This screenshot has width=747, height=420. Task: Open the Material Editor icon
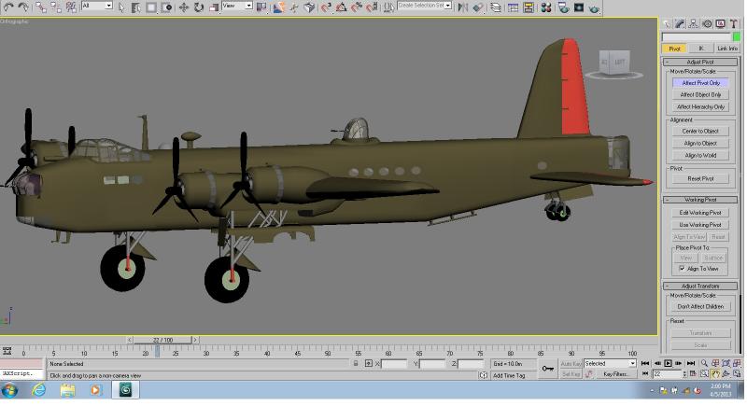point(546,7)
